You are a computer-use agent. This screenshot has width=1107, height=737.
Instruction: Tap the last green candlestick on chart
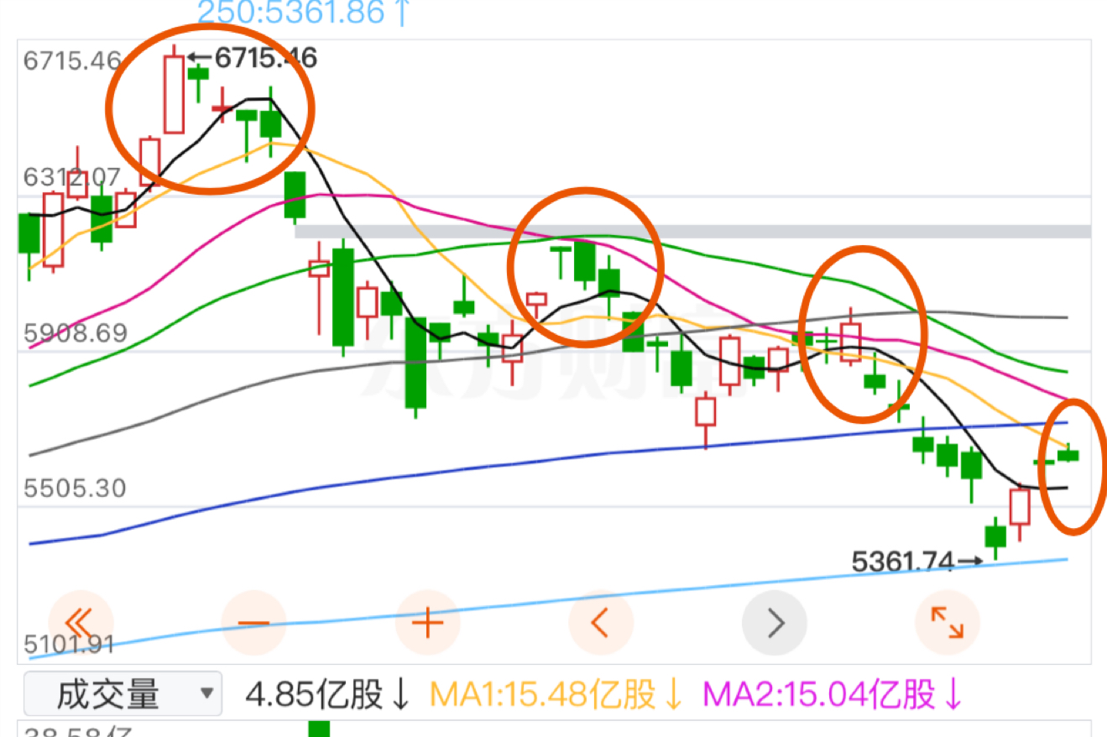click(1068, 454)
